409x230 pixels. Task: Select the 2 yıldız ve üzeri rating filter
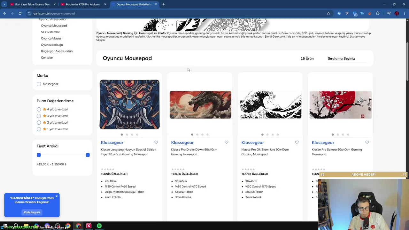pos(39,122)
